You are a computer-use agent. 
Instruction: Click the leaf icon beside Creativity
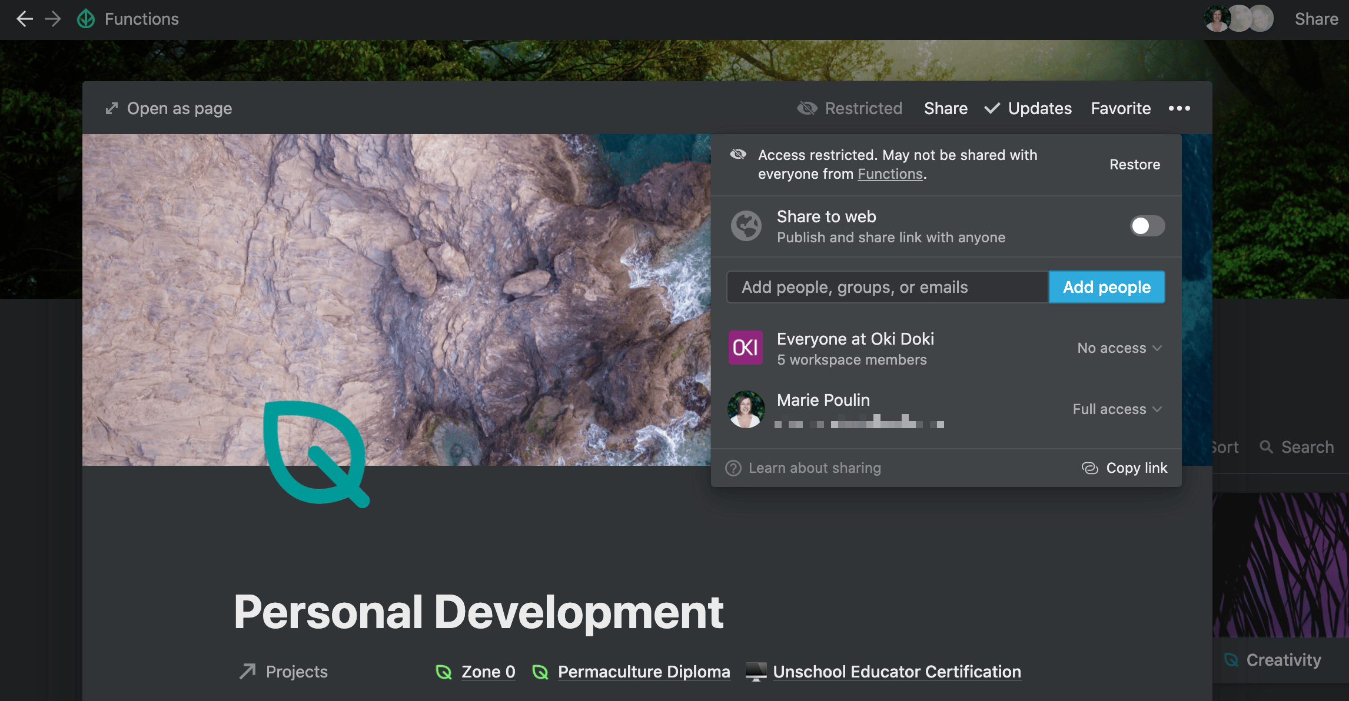tap(1231, 660)
